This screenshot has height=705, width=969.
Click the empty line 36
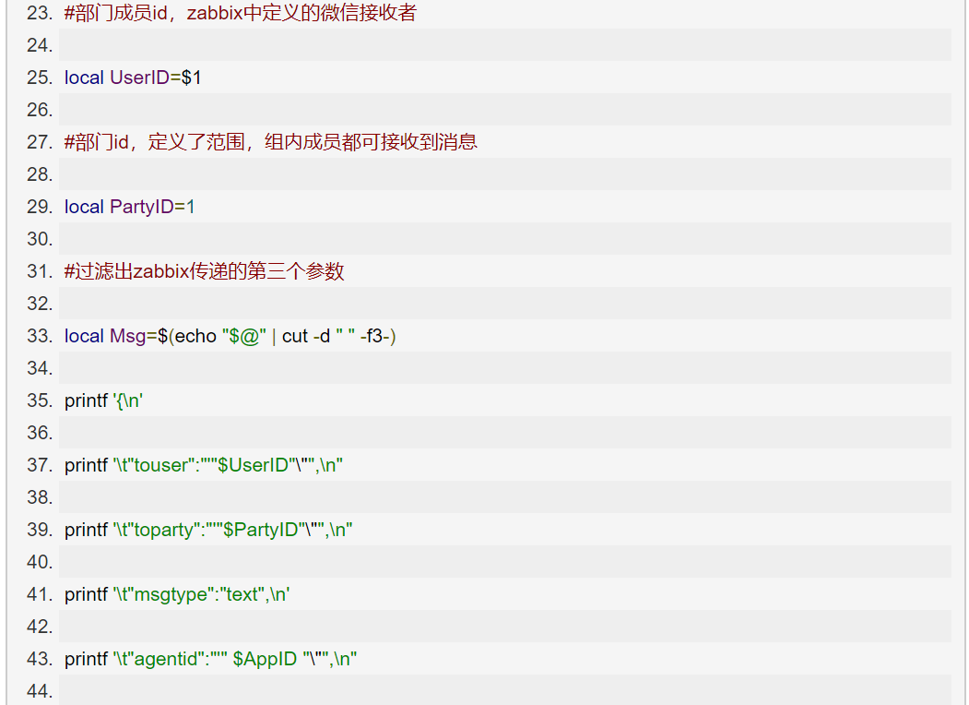[x=505, y=432]
